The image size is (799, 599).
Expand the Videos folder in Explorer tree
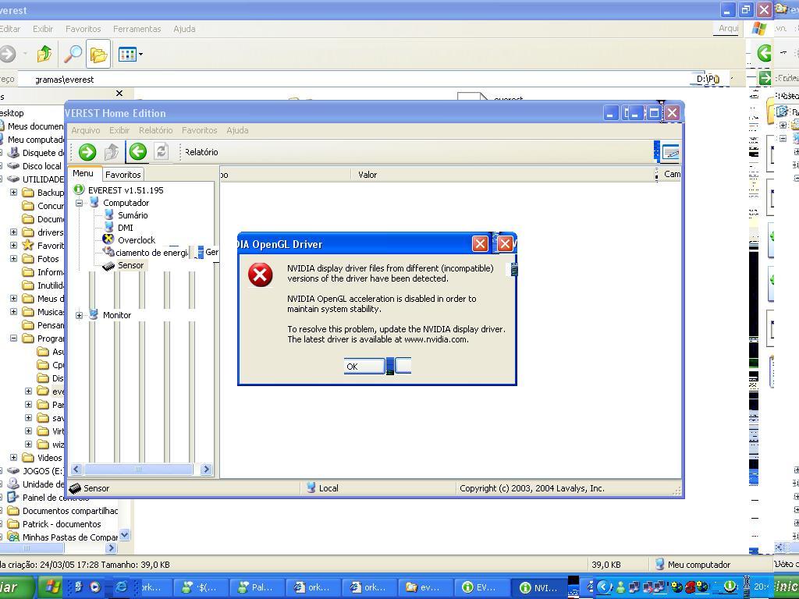point(14,457)
